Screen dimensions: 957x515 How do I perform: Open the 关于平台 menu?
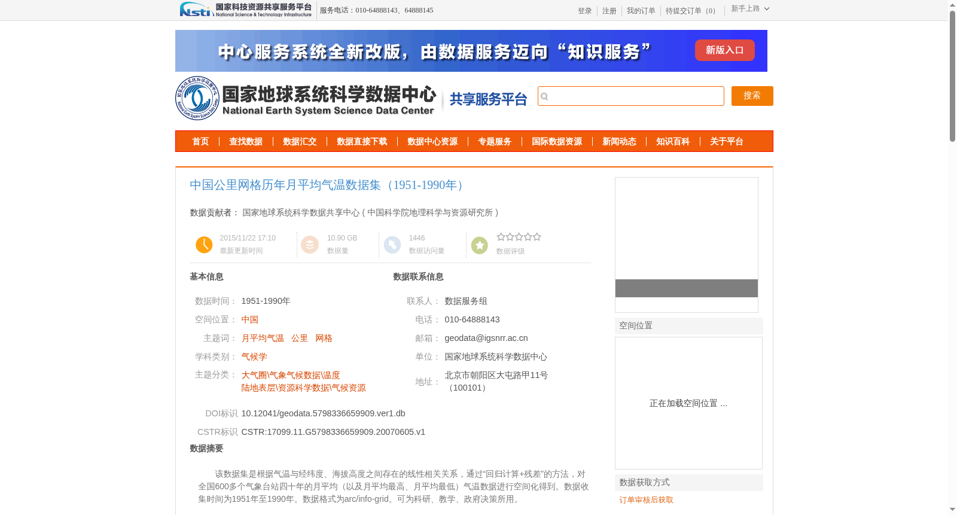coord(727,142)
